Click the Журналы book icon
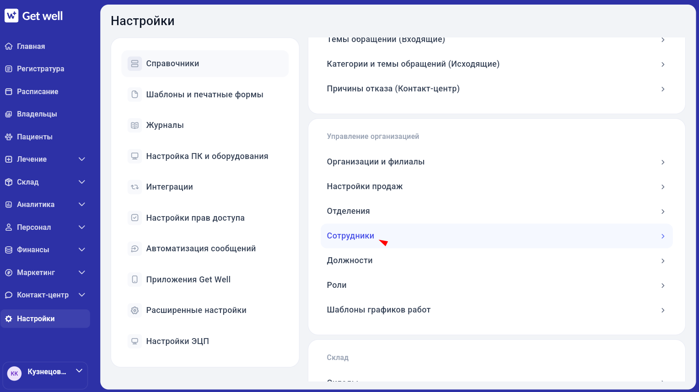 135,125
